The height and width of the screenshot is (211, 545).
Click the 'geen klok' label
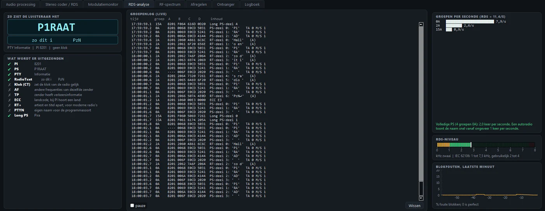60,48
